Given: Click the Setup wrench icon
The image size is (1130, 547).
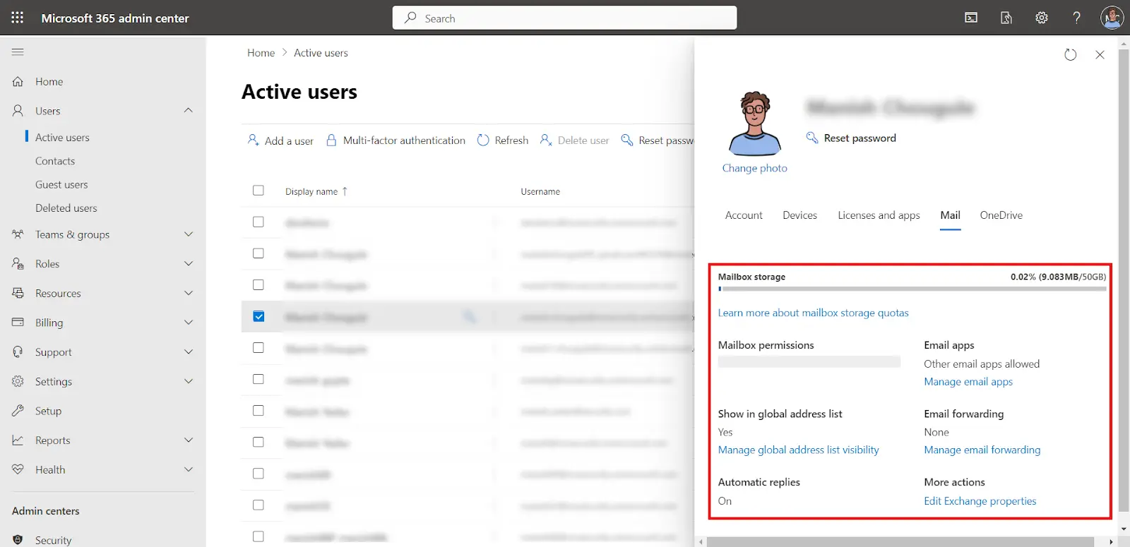Looking at the screenshot, I should 18,411.
